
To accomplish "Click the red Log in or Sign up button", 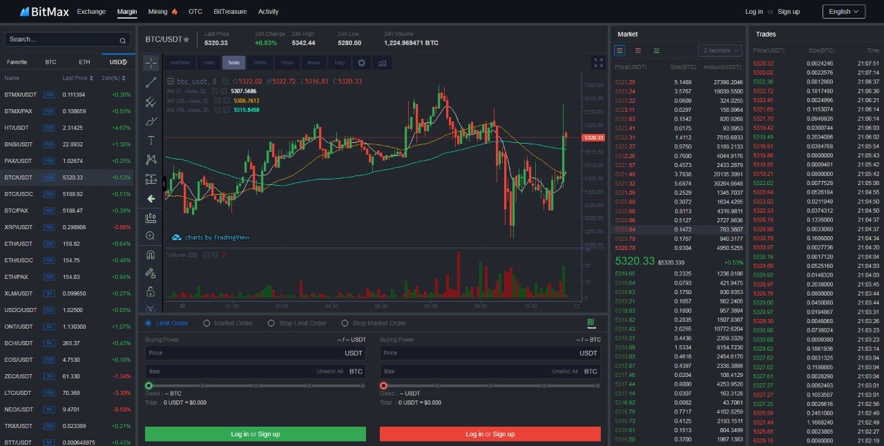I will (x=490, y=434).
